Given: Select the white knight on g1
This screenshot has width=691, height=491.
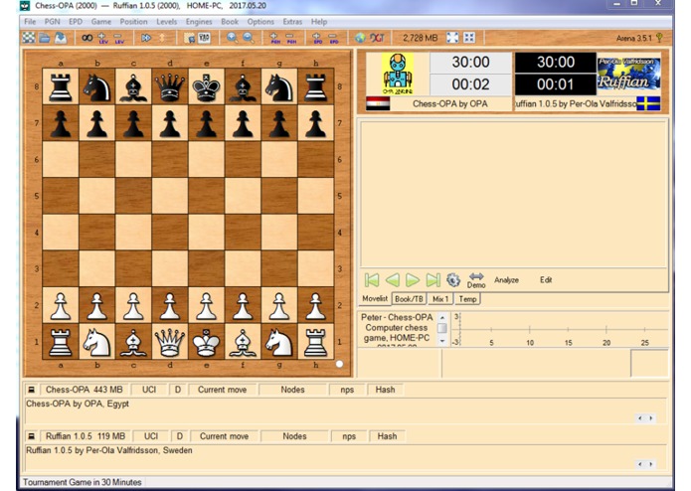Looking at the screenshot, I should click(x=279, y=342).
